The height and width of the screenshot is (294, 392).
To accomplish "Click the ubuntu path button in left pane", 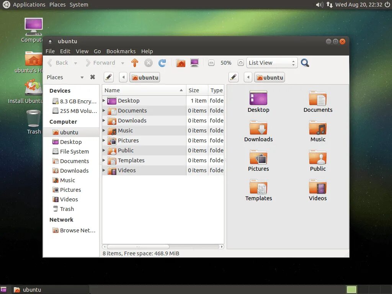I will 145,77.
